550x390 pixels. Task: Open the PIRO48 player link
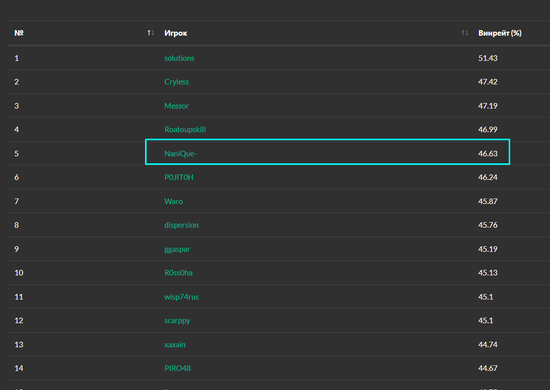click(177, 368)
